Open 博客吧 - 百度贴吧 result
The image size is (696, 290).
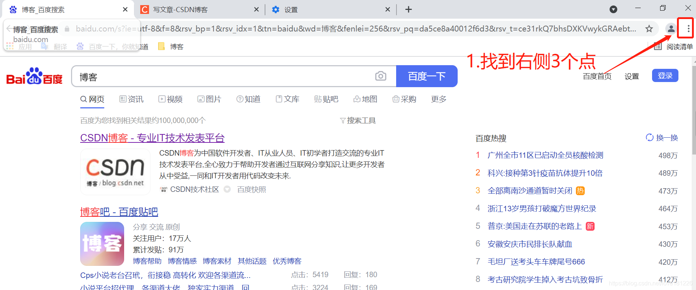point(119,212)
